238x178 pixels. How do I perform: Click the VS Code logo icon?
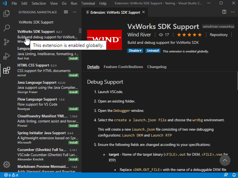point(5,3)
